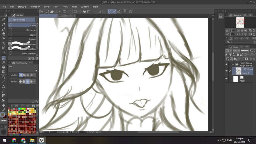Viewport: 256px width, 144px height.
Task: Open the Filter menu
Action: pos(74,7)
